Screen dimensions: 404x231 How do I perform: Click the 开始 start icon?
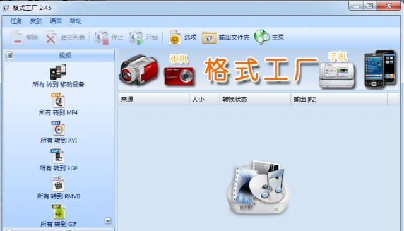click(x=136, y=38)
